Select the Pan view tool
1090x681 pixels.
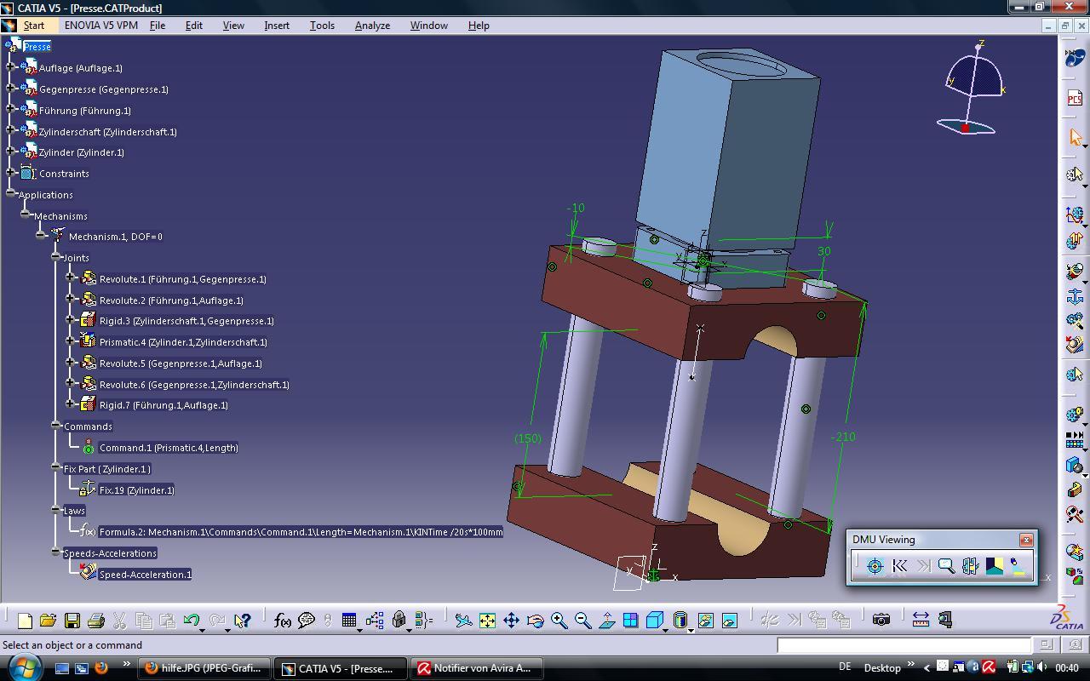point(511,621)
